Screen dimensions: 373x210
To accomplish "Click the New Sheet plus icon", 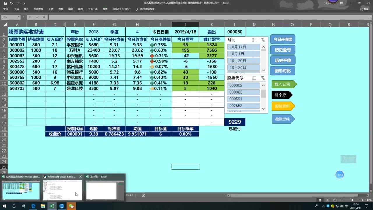I will click(143, 195).
